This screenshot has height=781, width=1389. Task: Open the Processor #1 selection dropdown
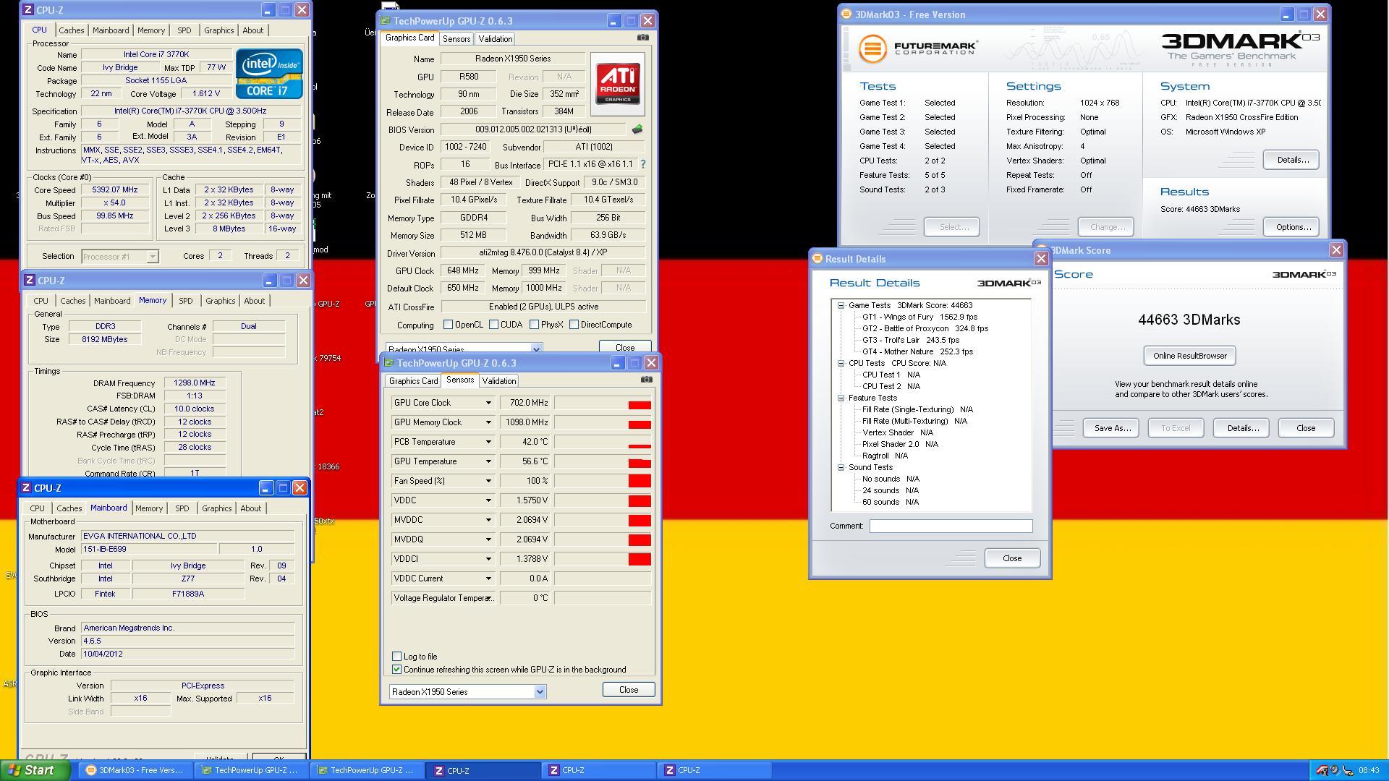(x=153, y=256)
